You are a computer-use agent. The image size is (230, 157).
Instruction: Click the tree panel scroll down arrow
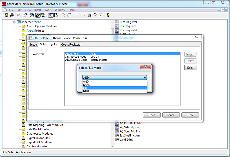(x=113, y=146)
